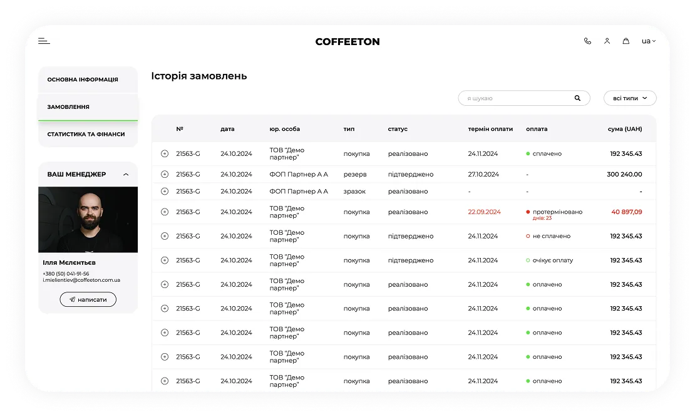
Task: Click the COFFEETON logo
Action: pyautogui.click(x=347, y=42)
